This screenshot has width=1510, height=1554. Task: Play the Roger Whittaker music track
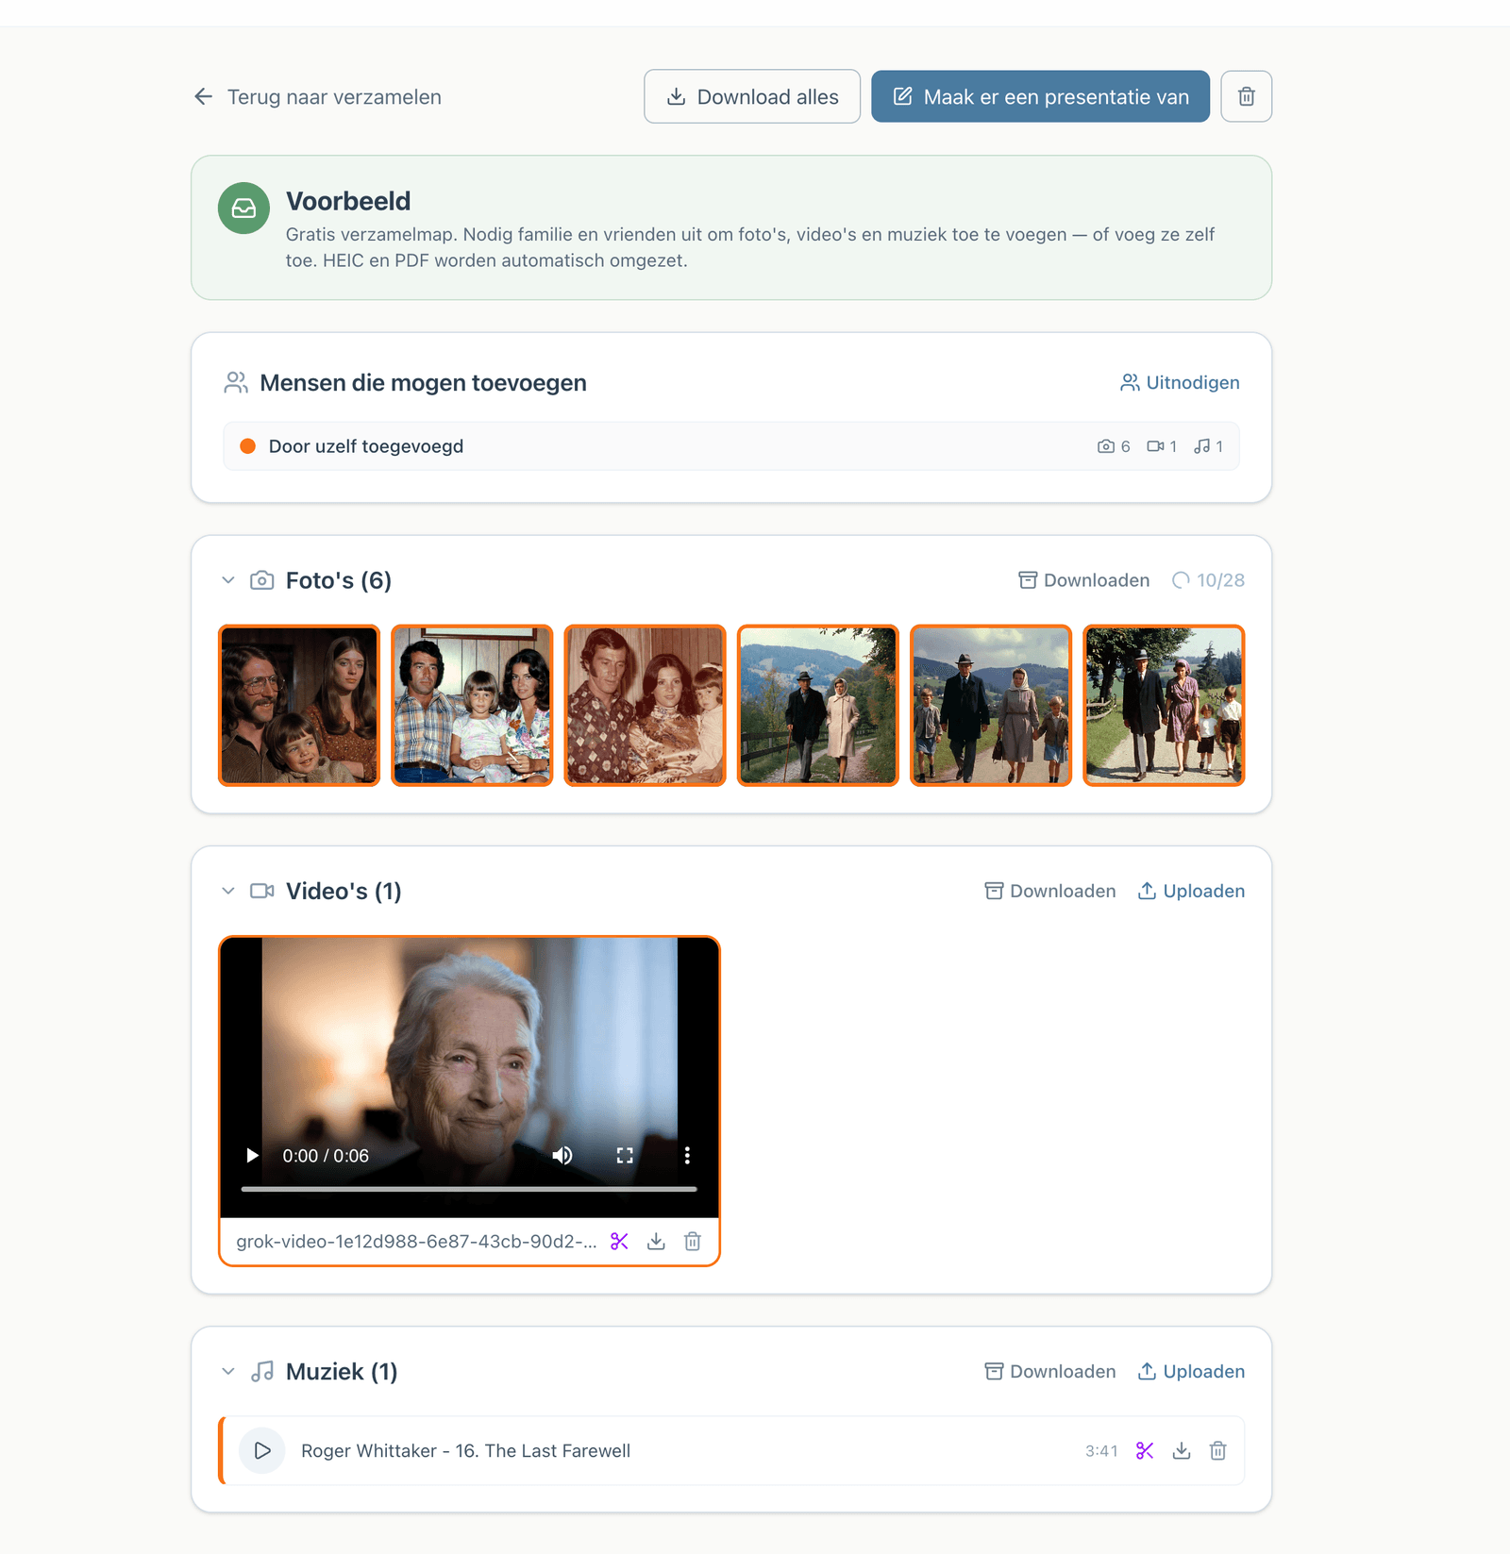(x=262, y=1451)
